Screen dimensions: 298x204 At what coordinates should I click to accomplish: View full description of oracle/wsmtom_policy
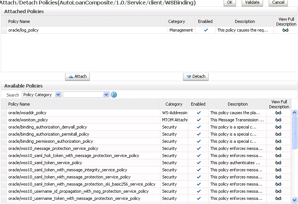tap(278, 120)
